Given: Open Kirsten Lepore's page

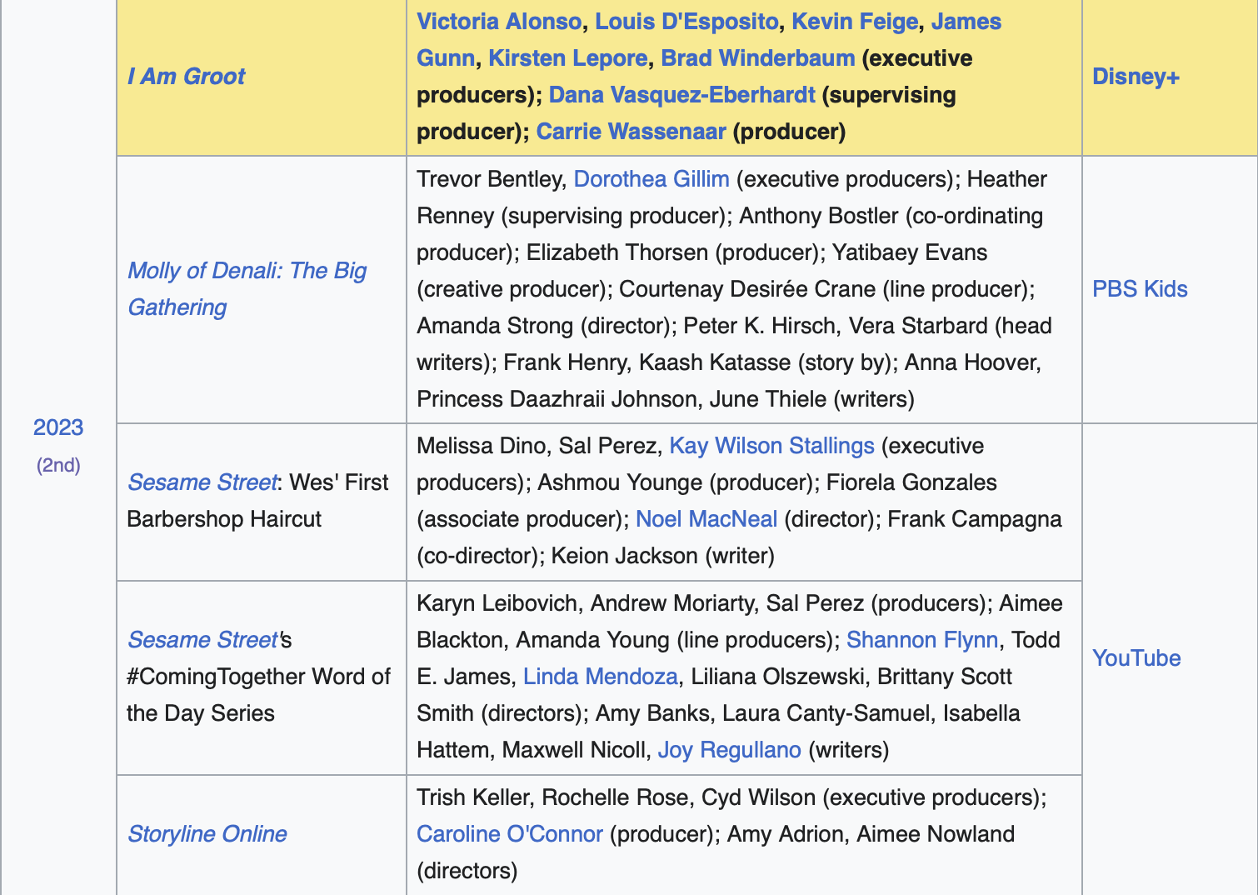Looking at the screenshot, I should coord(567,58).
